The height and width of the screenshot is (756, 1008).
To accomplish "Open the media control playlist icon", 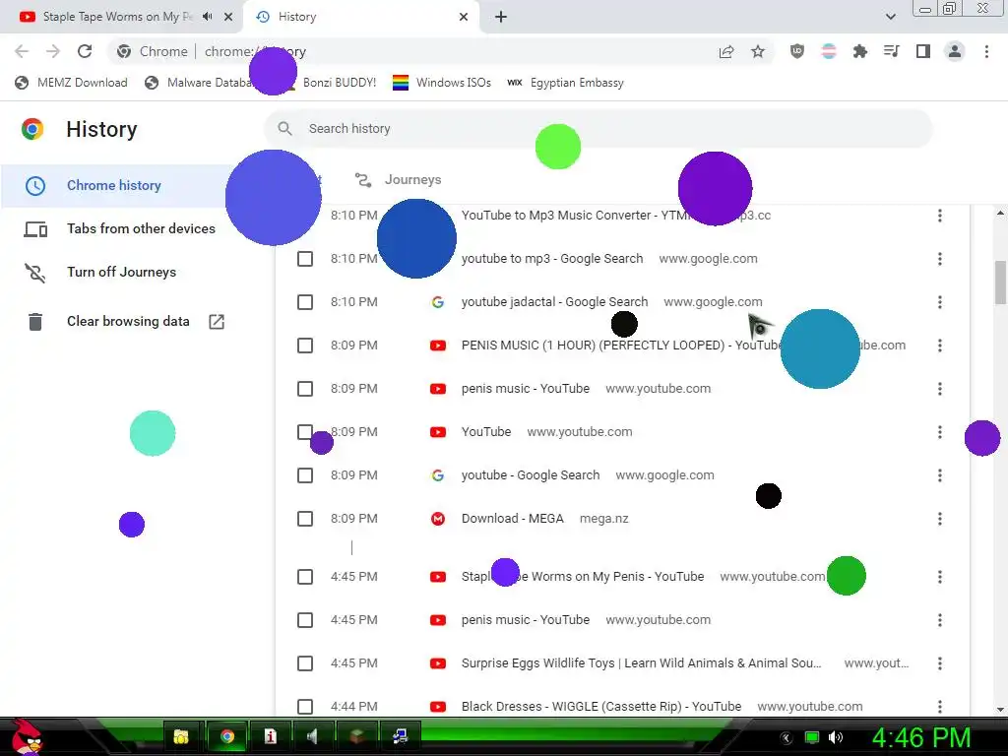I will tap(892, 51).
